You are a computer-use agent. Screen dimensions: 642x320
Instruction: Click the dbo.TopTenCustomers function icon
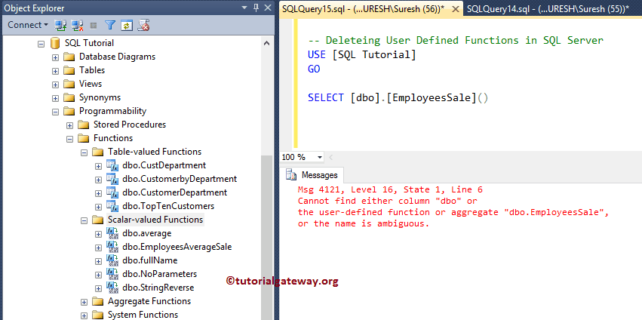pos(112,206)
